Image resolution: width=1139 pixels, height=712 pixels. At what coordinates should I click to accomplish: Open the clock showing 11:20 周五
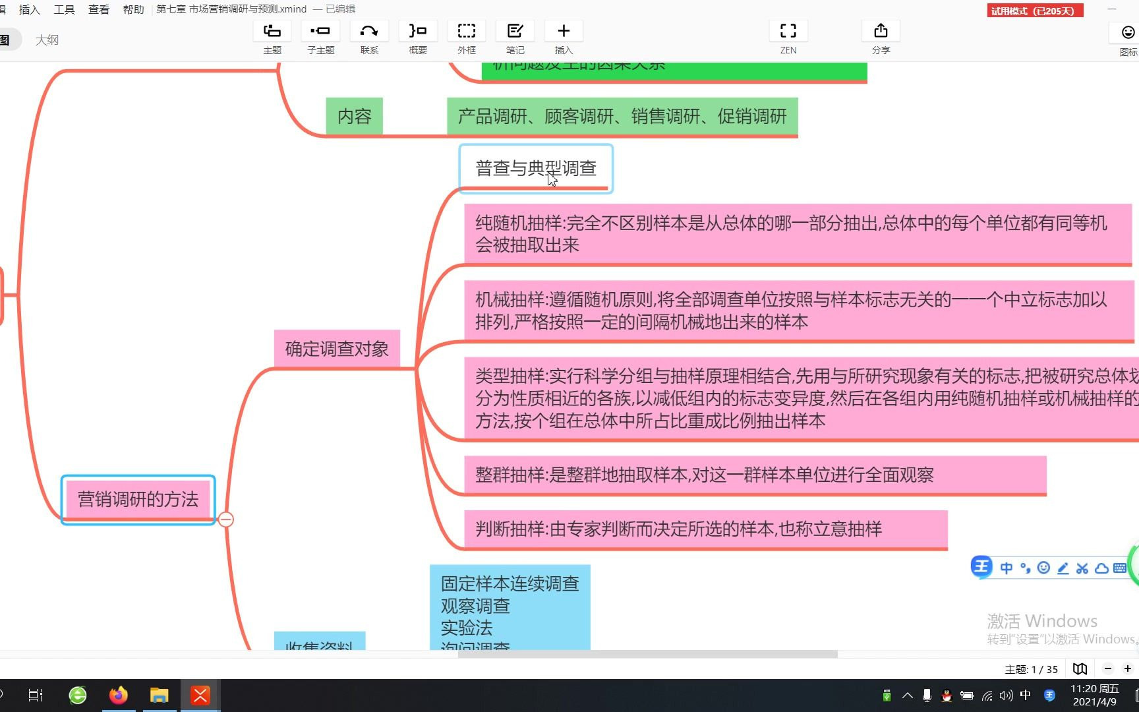(1094, 695)
